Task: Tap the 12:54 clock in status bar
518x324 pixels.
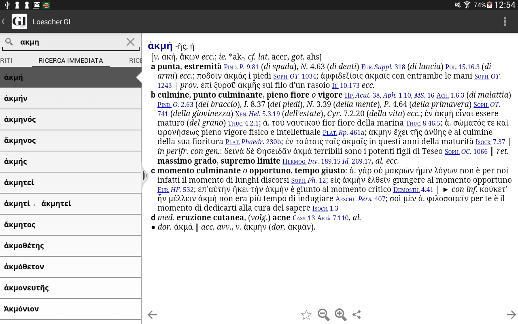Action: pos(505,5)
